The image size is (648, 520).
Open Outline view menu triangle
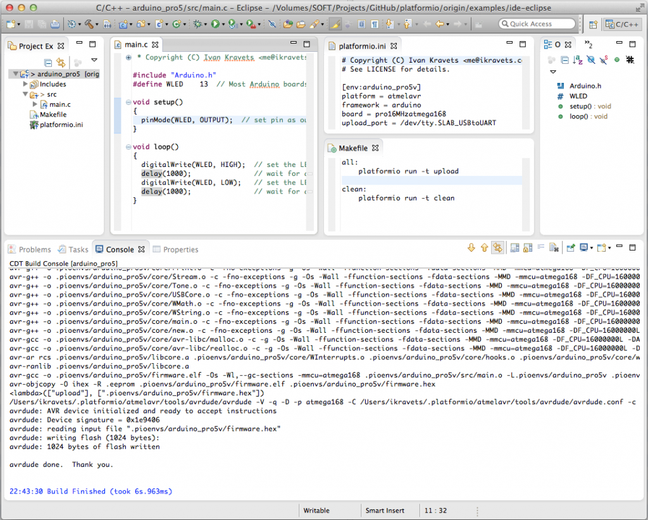(553, 72)
